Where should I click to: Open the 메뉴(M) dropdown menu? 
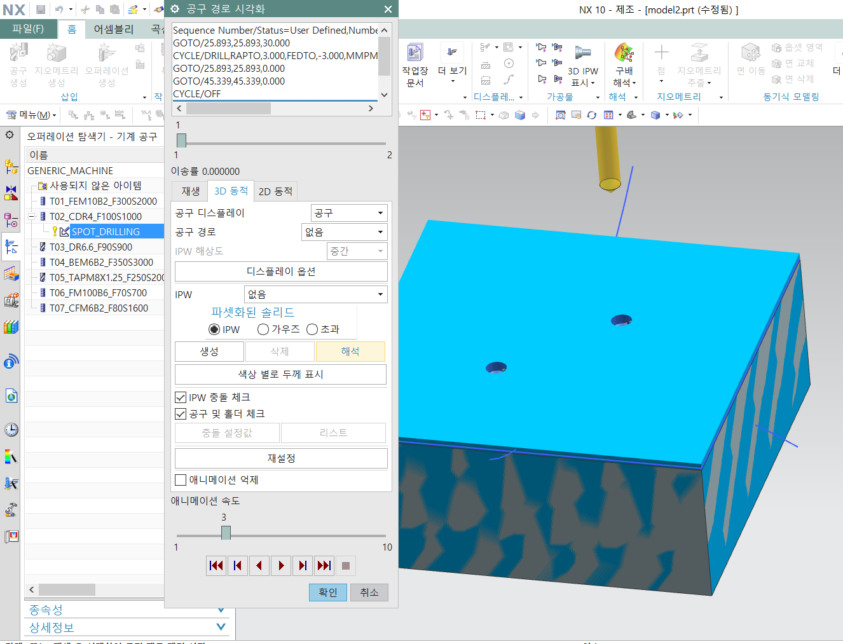32,115
